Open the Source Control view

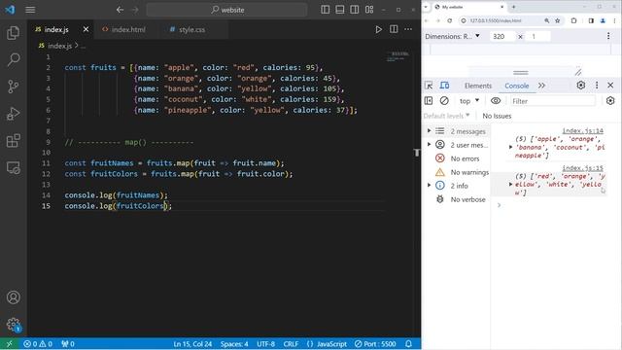(13, 87)
